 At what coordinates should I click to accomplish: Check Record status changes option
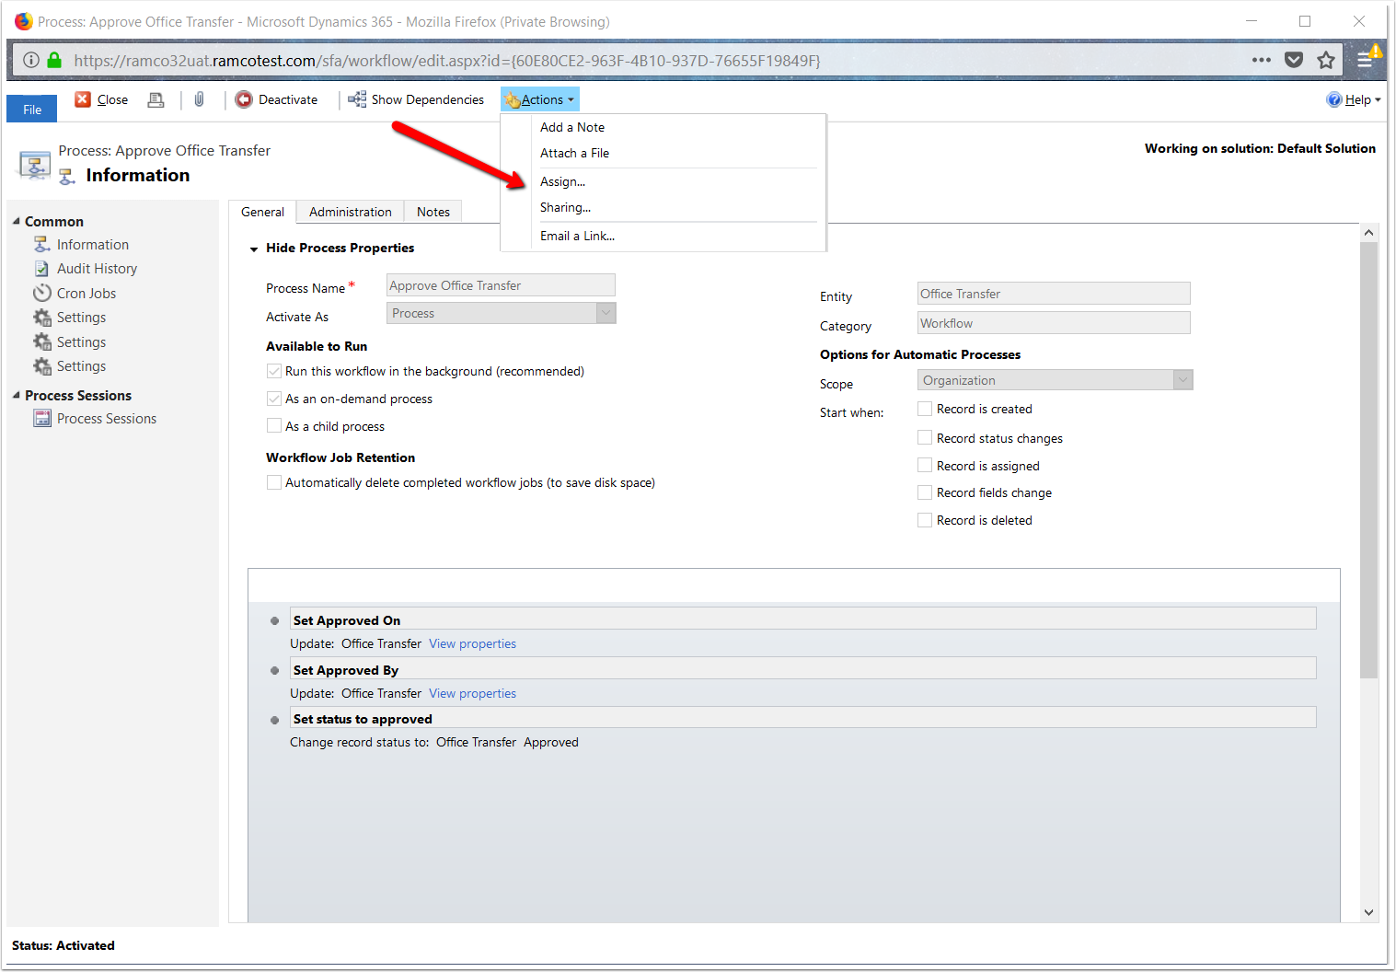925,437
